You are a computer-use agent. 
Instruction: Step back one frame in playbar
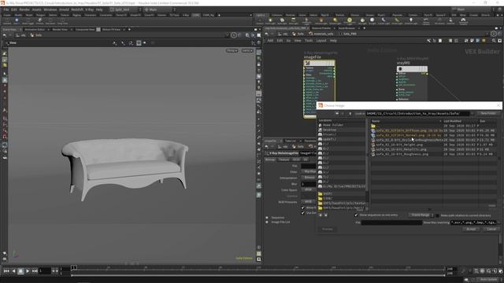pyautogui.click(x=13, y=271)
